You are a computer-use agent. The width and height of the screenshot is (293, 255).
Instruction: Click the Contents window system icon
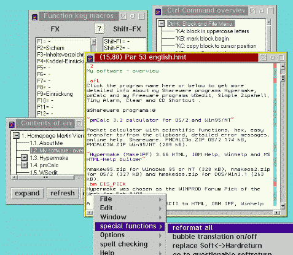pyautogui.click(x=12, y=124)
